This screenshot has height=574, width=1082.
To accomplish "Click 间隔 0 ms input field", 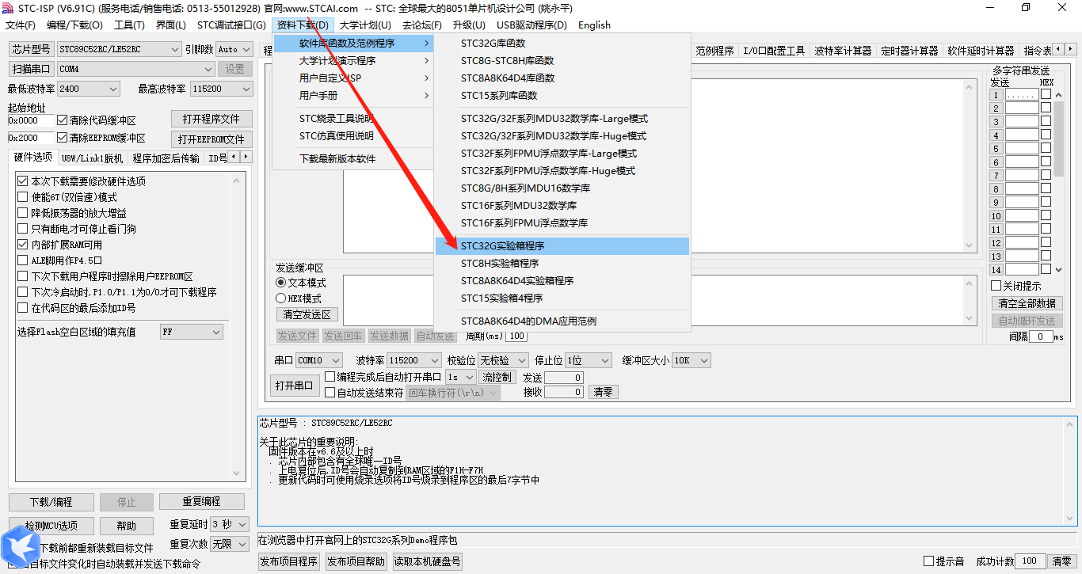I will tap(1041, 336).
